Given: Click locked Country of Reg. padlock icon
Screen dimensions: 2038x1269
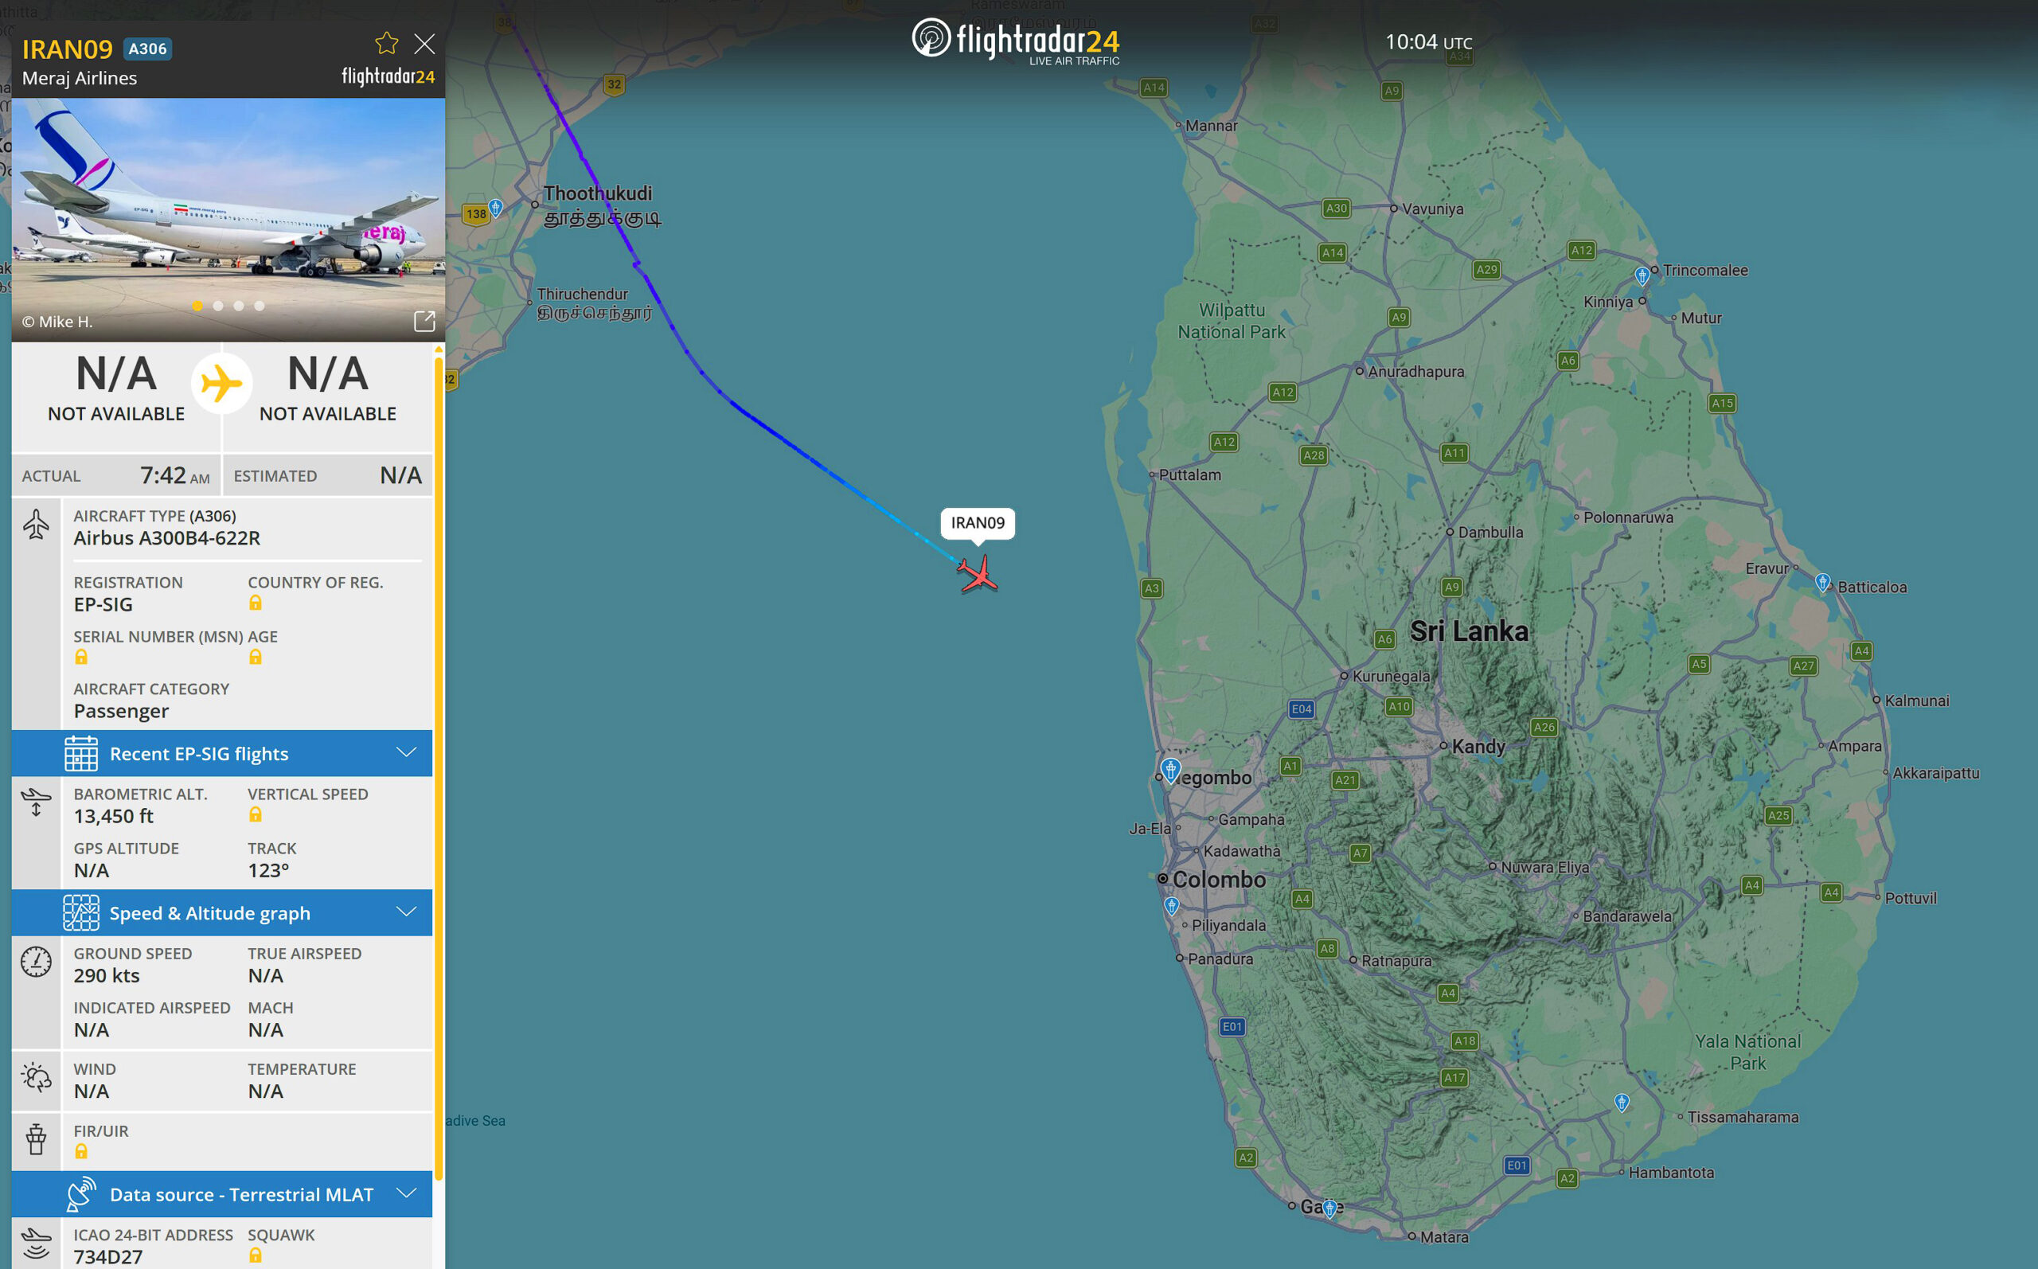Looking at the screenshot, I should [255, 603].
